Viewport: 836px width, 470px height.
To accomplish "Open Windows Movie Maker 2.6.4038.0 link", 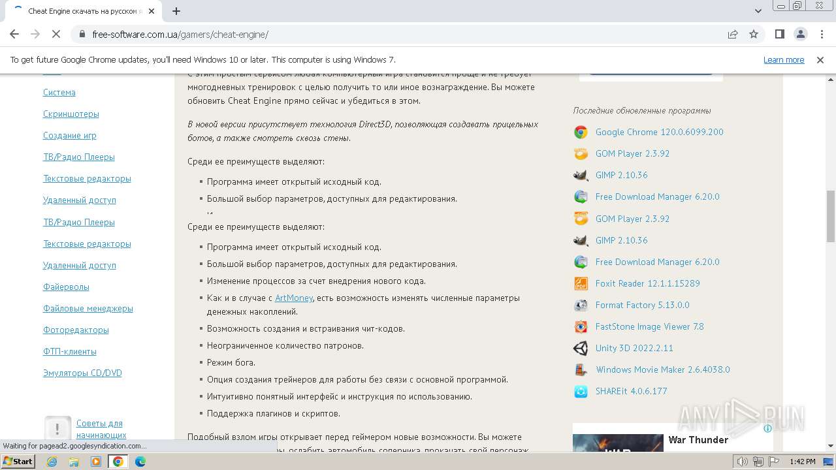I will pos(663,369).
